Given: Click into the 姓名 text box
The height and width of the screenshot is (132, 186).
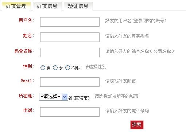Looking at the screenshot, I should (x=70, y=37).
